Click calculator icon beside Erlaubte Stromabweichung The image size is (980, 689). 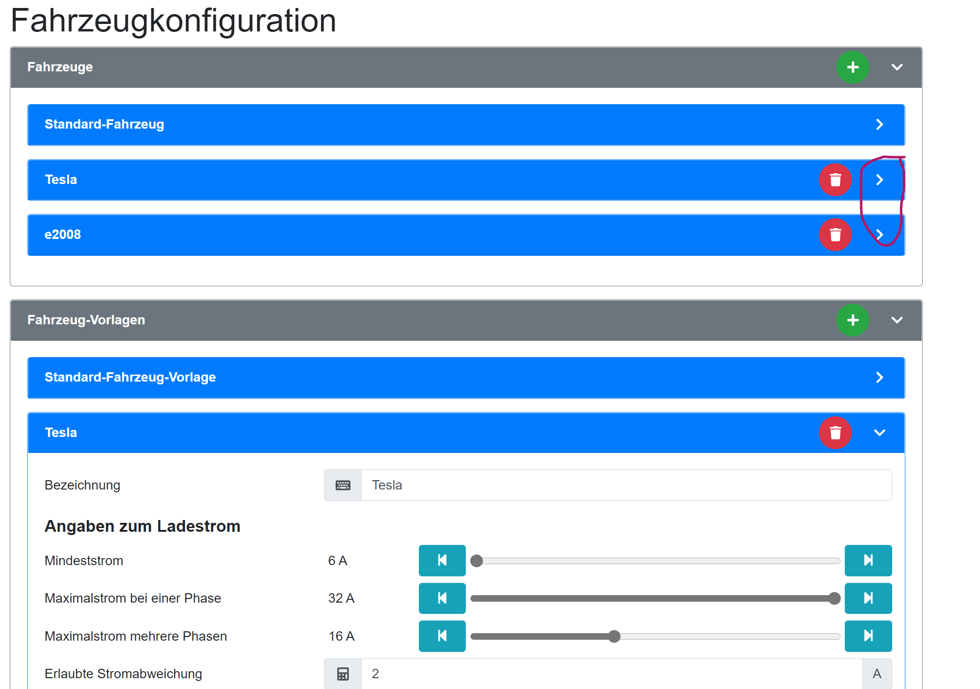[x=343, y=674]
